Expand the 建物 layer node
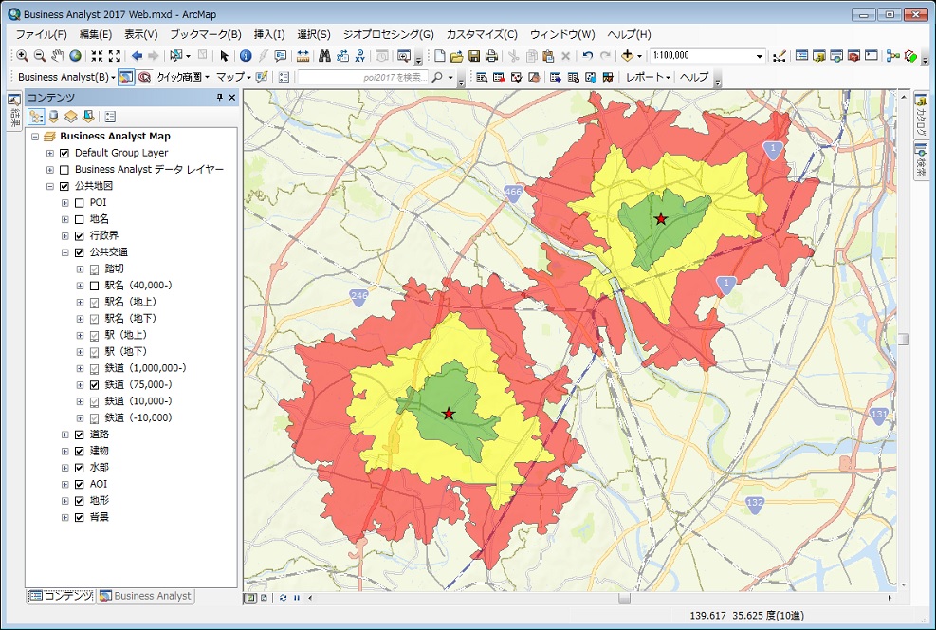 (x=65, y=452)
